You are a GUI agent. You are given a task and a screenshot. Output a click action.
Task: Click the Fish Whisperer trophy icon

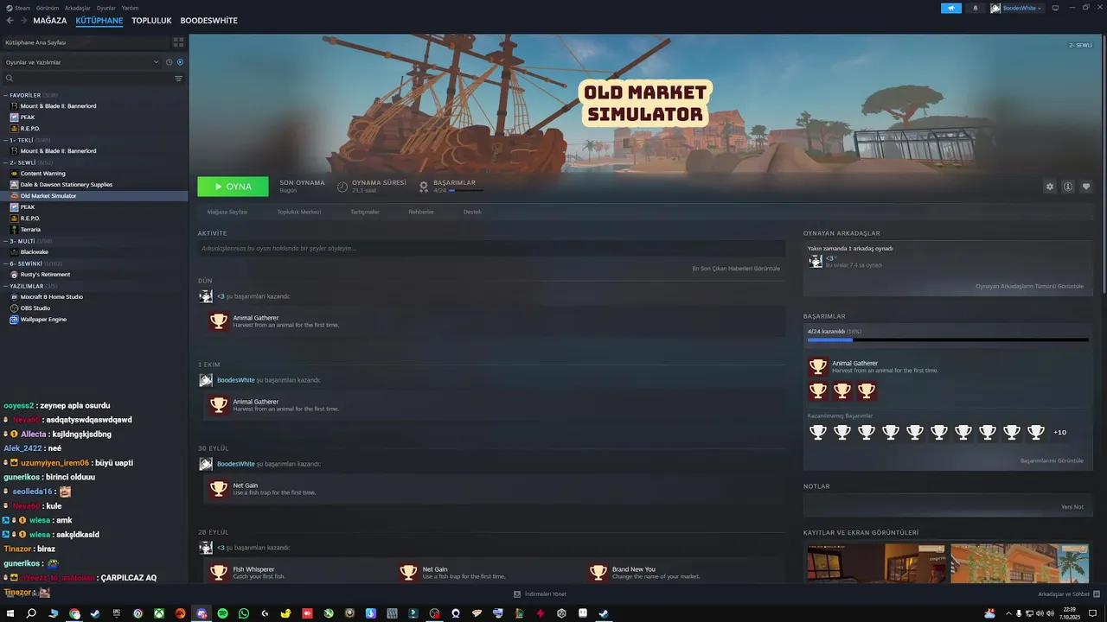click(219, 573)
